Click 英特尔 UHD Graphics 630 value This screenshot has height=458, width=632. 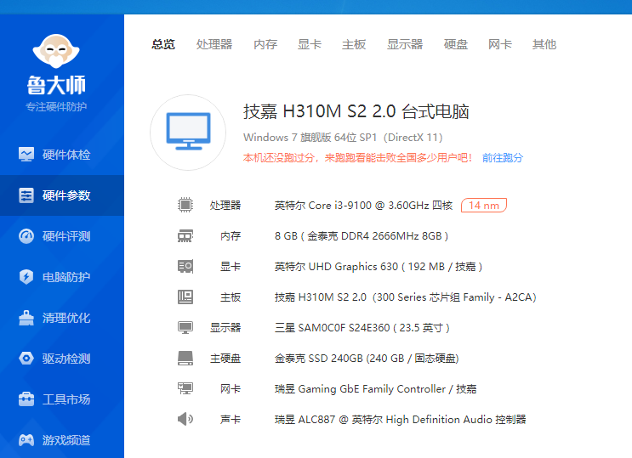(x=379, y=267)
